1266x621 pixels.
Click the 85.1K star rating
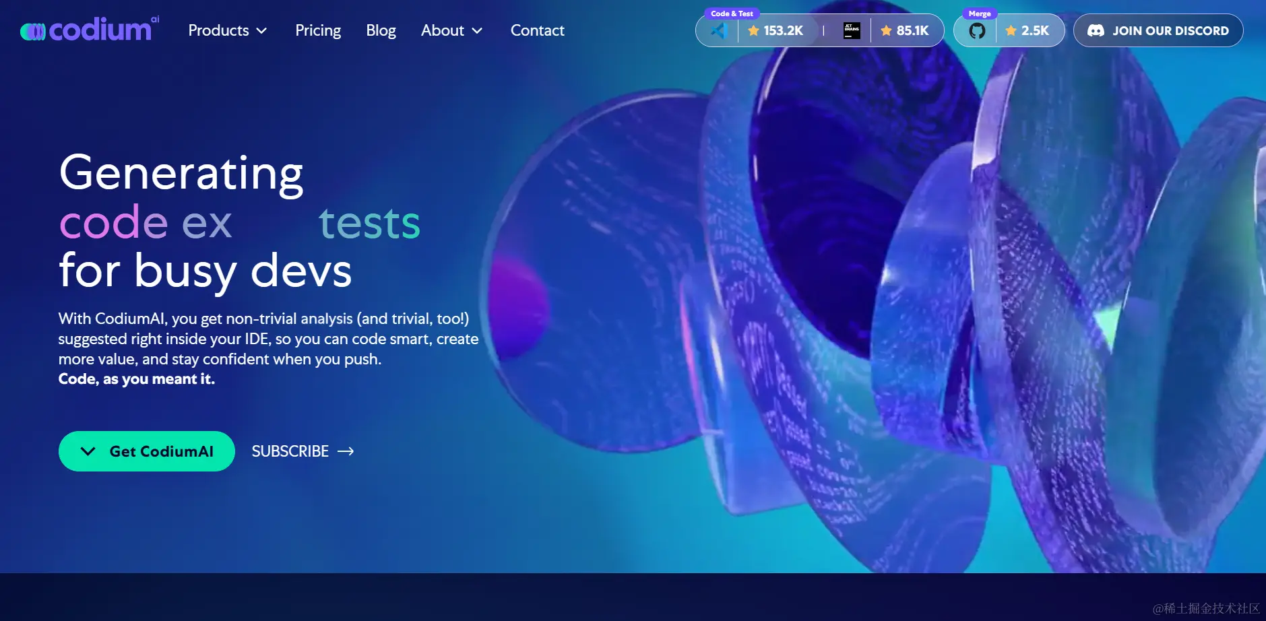pos(905,30)
